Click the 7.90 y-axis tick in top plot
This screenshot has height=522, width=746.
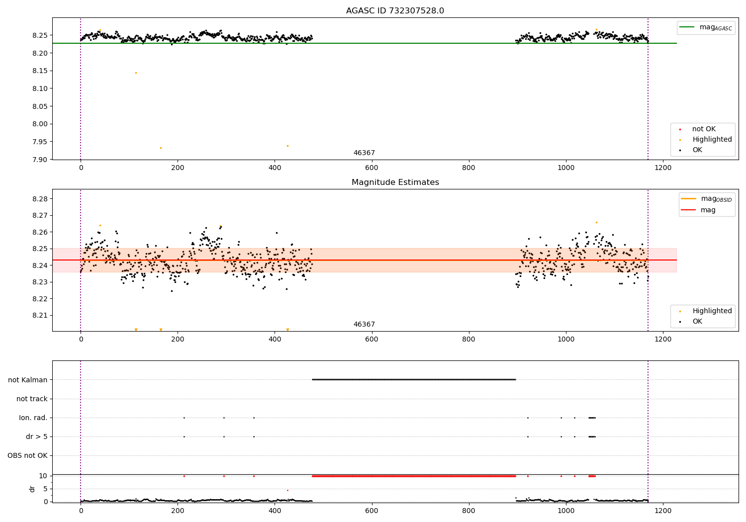pos(39,160)
